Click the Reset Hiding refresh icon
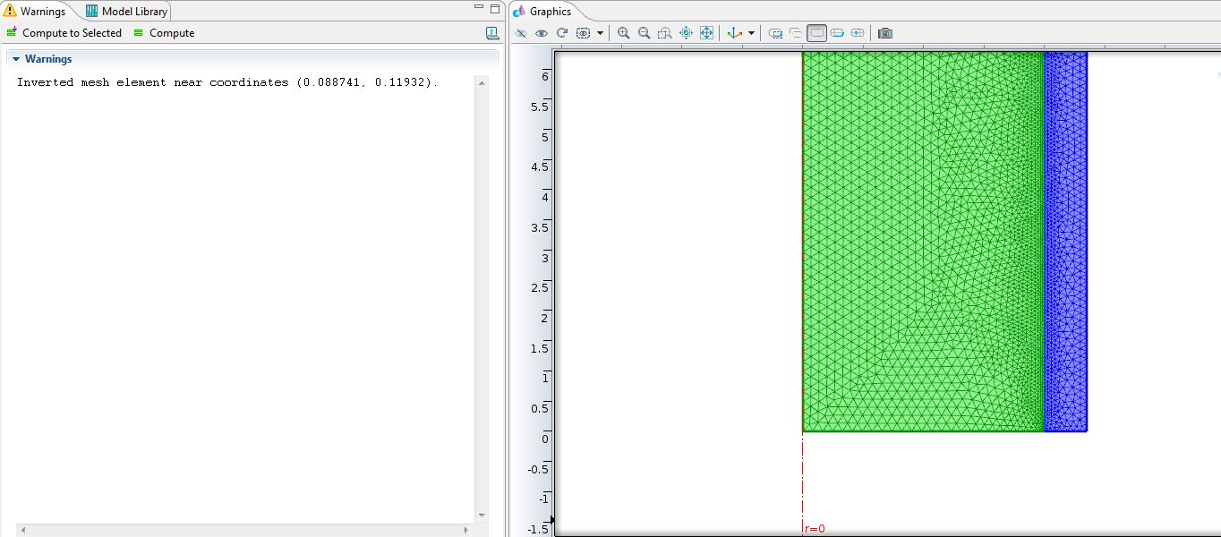This screenshot has height=537, width=1221. (x=562, y=33)
